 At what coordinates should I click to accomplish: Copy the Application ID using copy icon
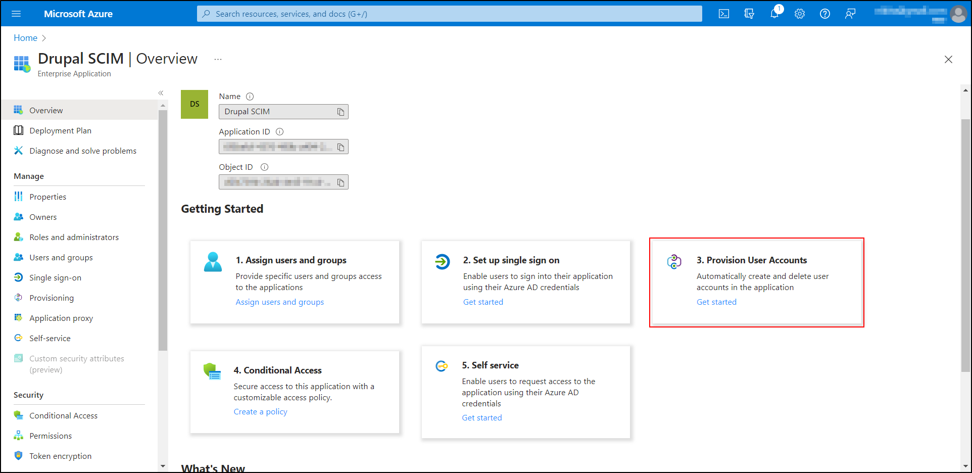[341, 147]
